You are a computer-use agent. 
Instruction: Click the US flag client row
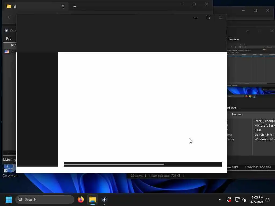[10, 52]
